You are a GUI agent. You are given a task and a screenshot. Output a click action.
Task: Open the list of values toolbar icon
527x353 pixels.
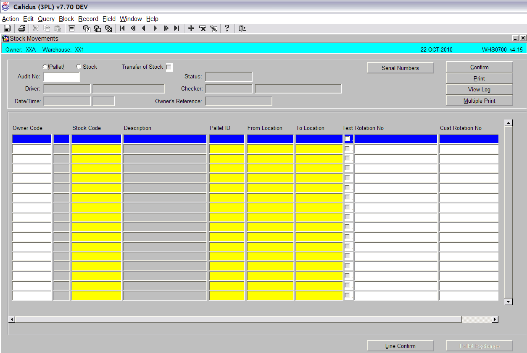[x=72, y=28]
